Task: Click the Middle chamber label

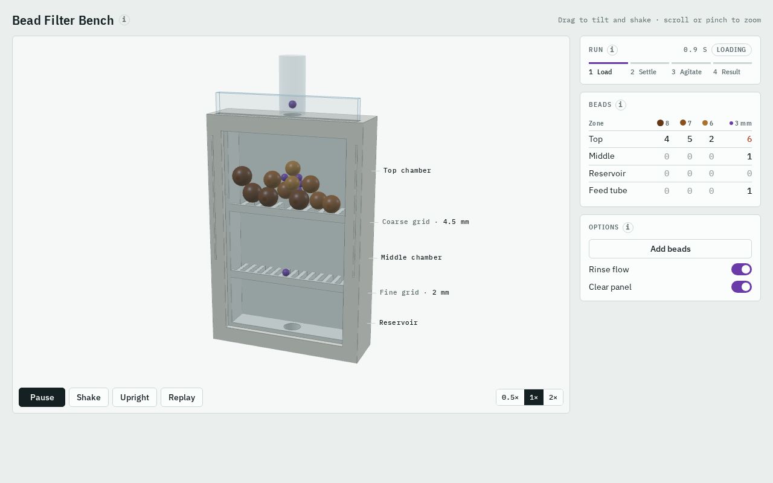Action: pyautogui.click(x=411, y=257)
